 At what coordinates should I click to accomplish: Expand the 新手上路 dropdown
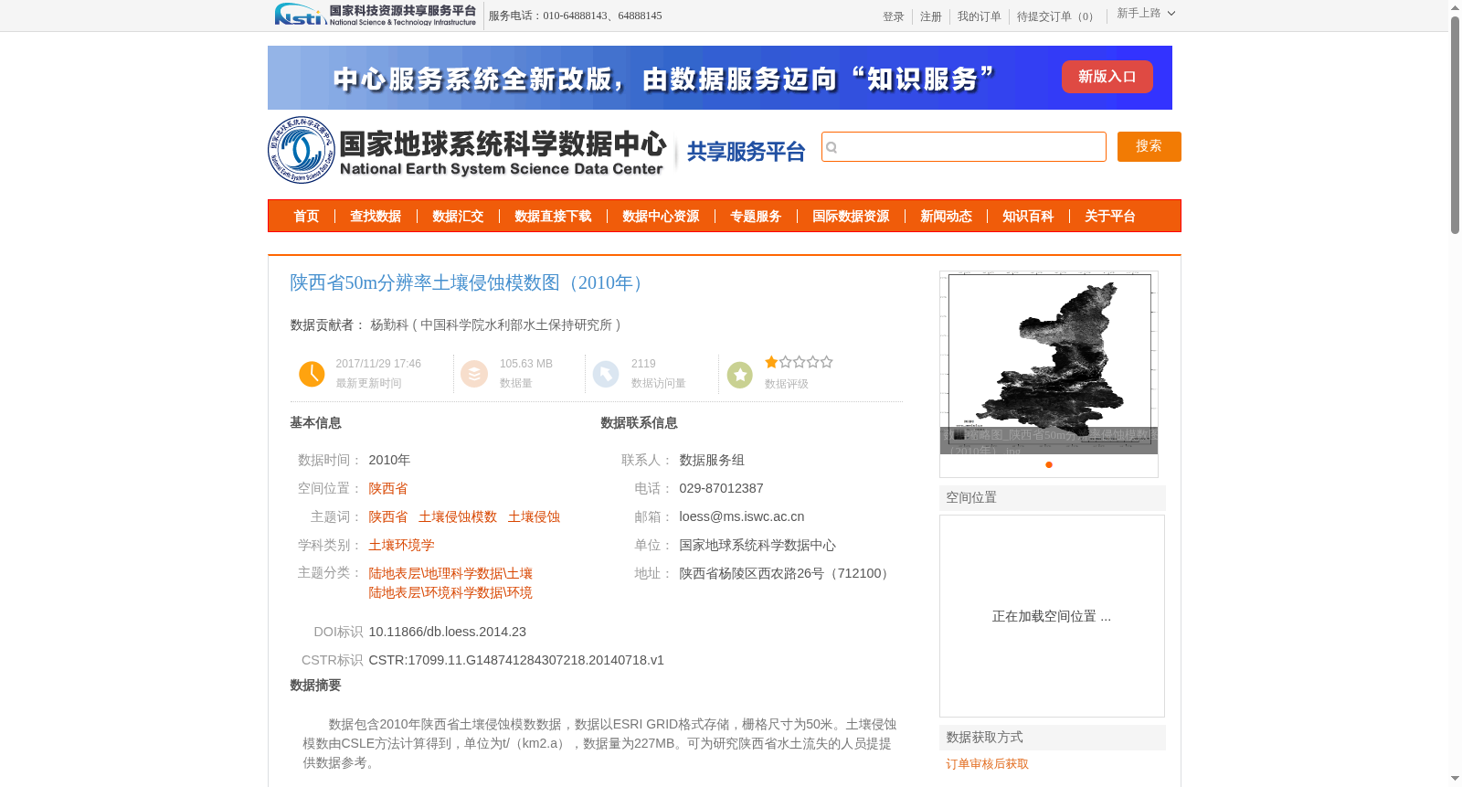click(1146, 14)
